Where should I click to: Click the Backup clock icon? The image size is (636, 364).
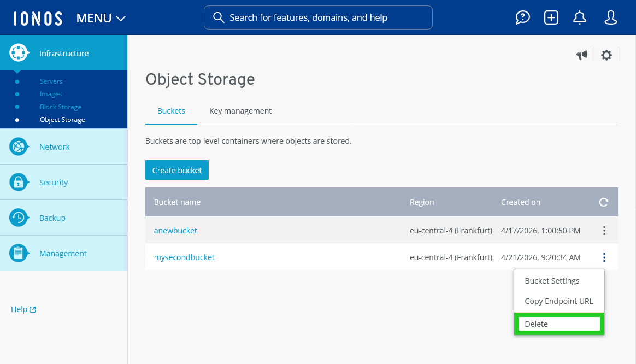point(19,218)
